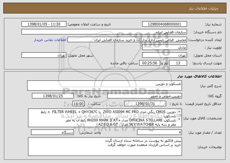
Task: Click the label اولویت نیاز
Action: tap(213, 48)
